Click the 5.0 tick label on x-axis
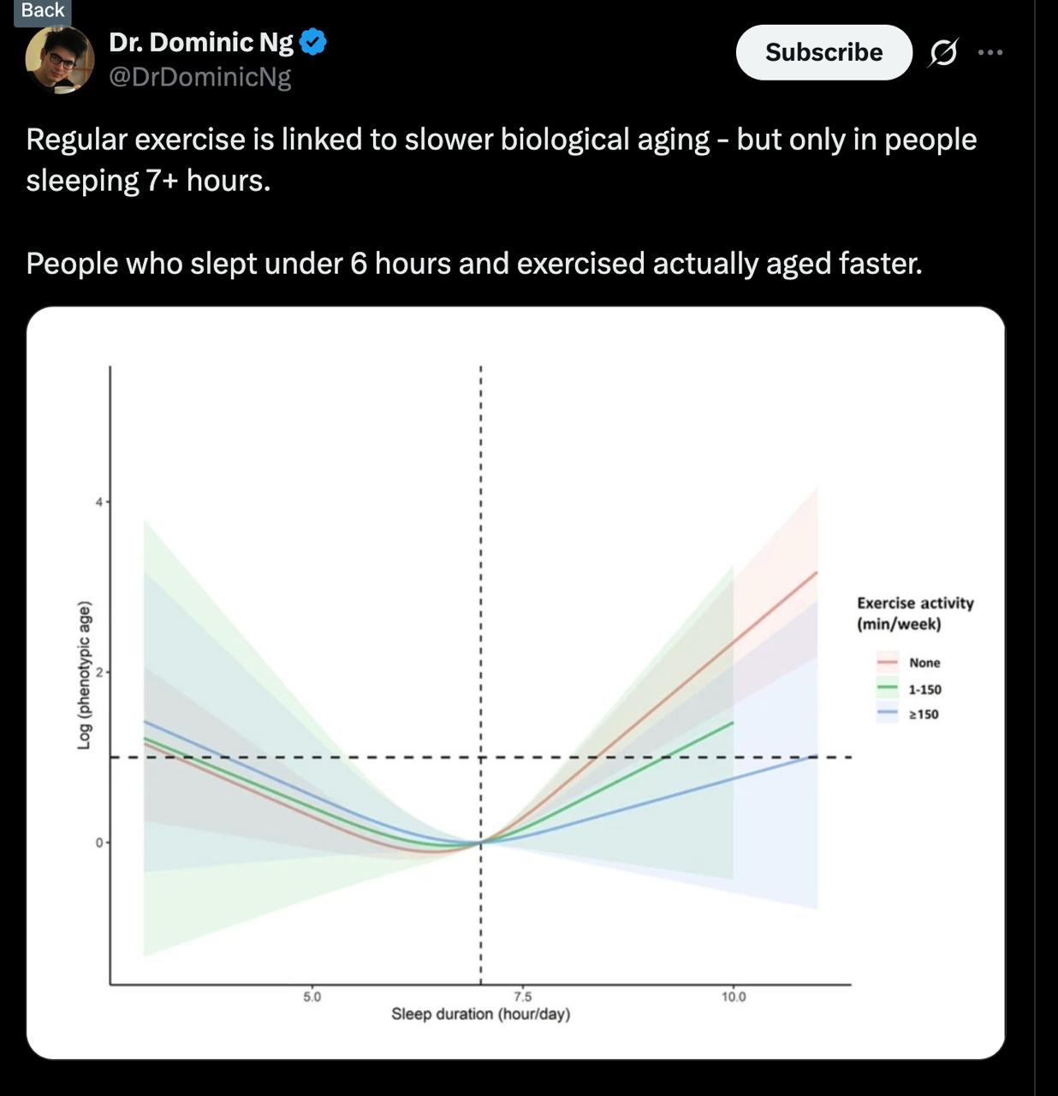This screenshot has width=1058, height=1096. pyautogui.click(x=312, y=997)
